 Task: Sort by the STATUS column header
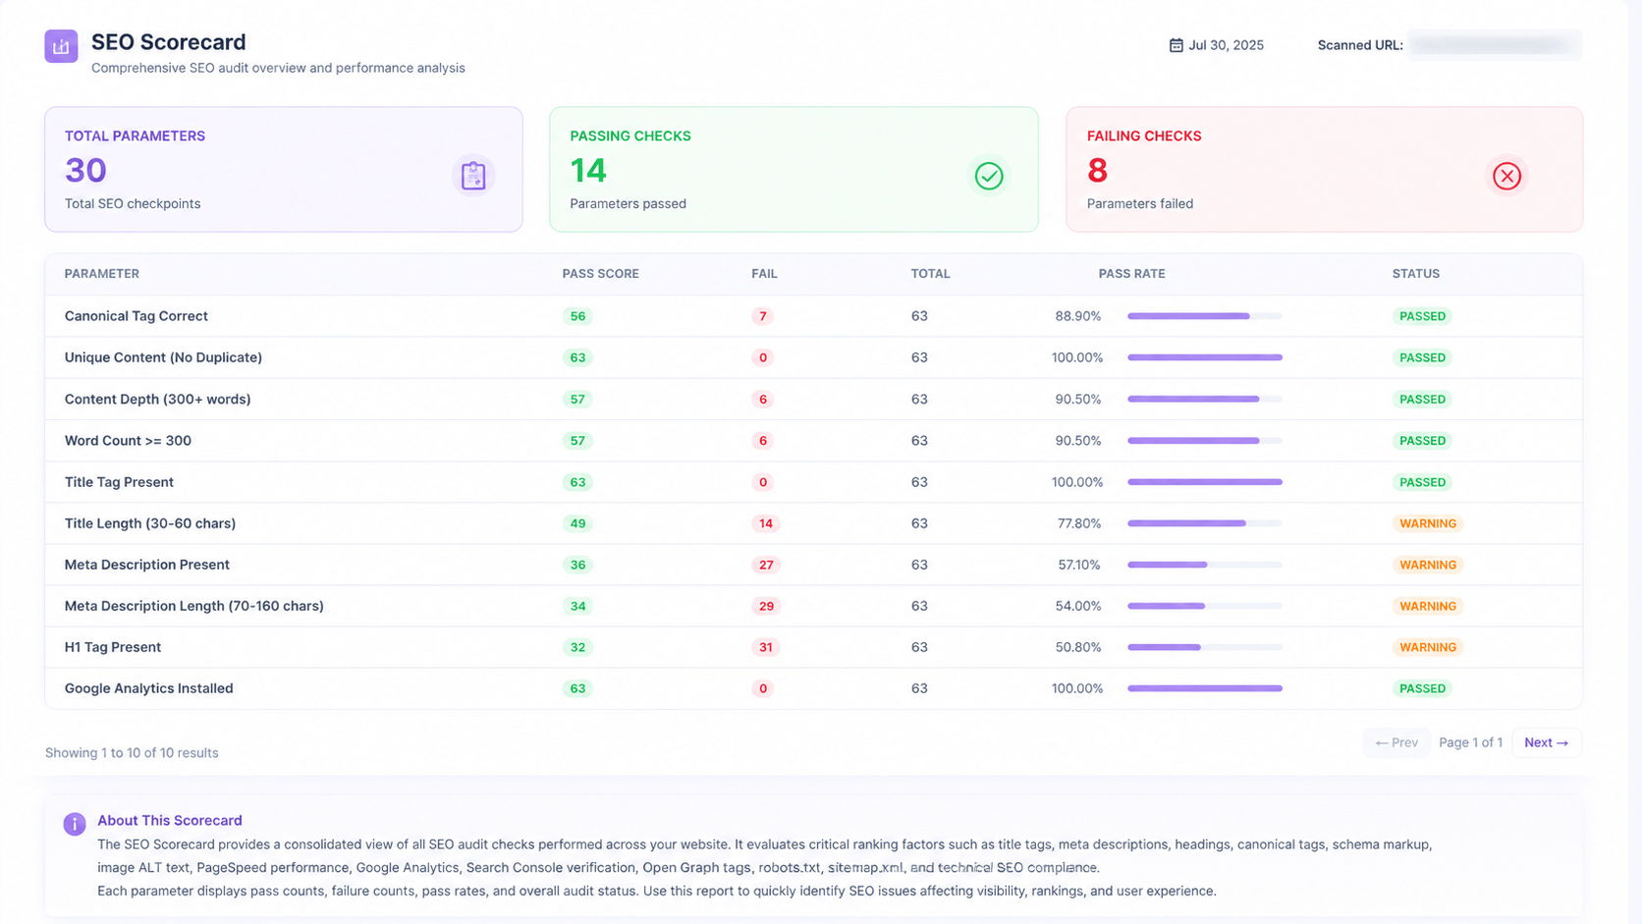coord(1416,274)
